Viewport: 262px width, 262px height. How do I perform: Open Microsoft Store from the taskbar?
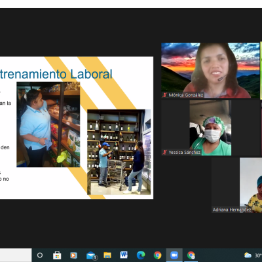[57, 255]
